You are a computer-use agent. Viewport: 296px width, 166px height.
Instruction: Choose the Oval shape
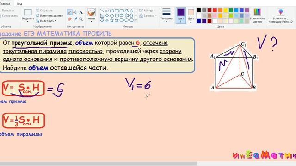pyautogui.click(x=112, y=11)
